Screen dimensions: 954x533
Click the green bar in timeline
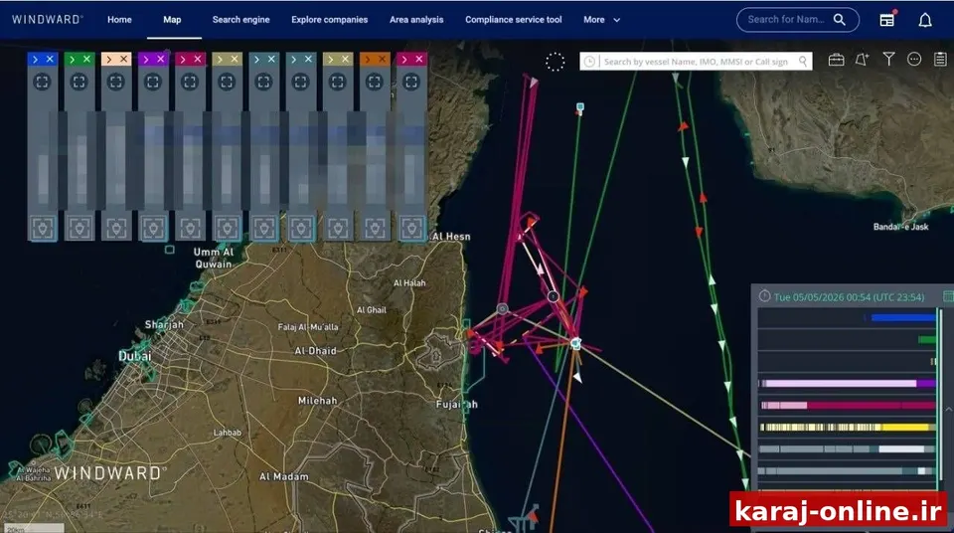click(x=928, y=339)
